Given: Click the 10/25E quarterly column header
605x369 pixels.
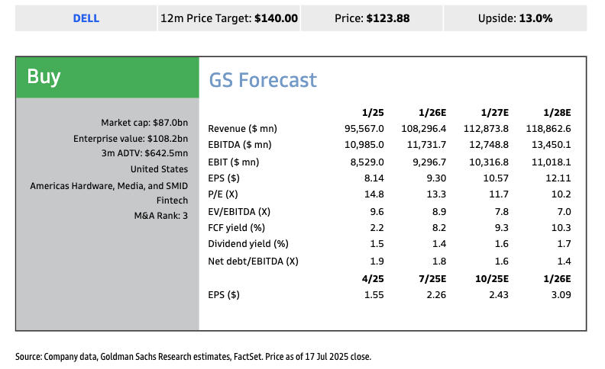Looking at the screenshot, I should [492, 279].
